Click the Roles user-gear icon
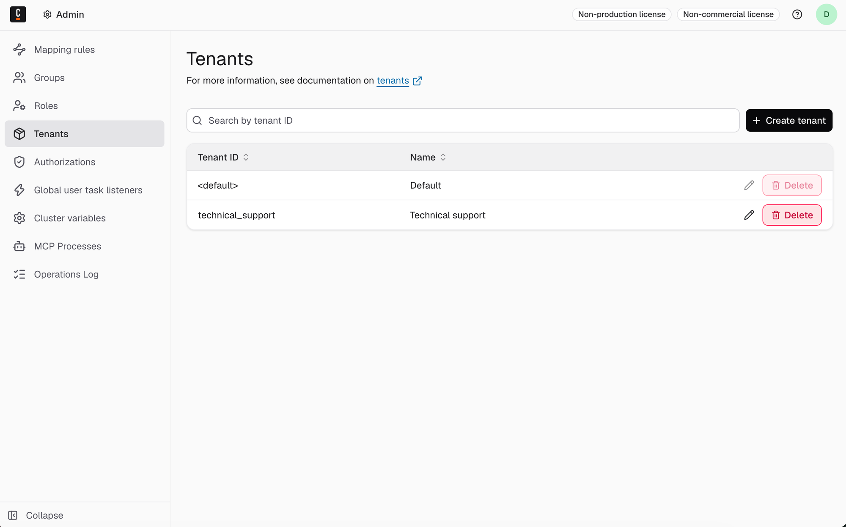Screen dimensions: 846x527 pos(19,106)
